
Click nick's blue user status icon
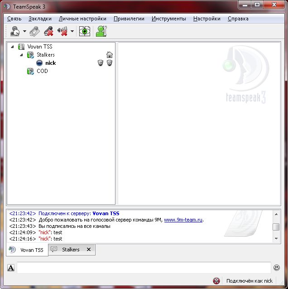coord(39,63)
